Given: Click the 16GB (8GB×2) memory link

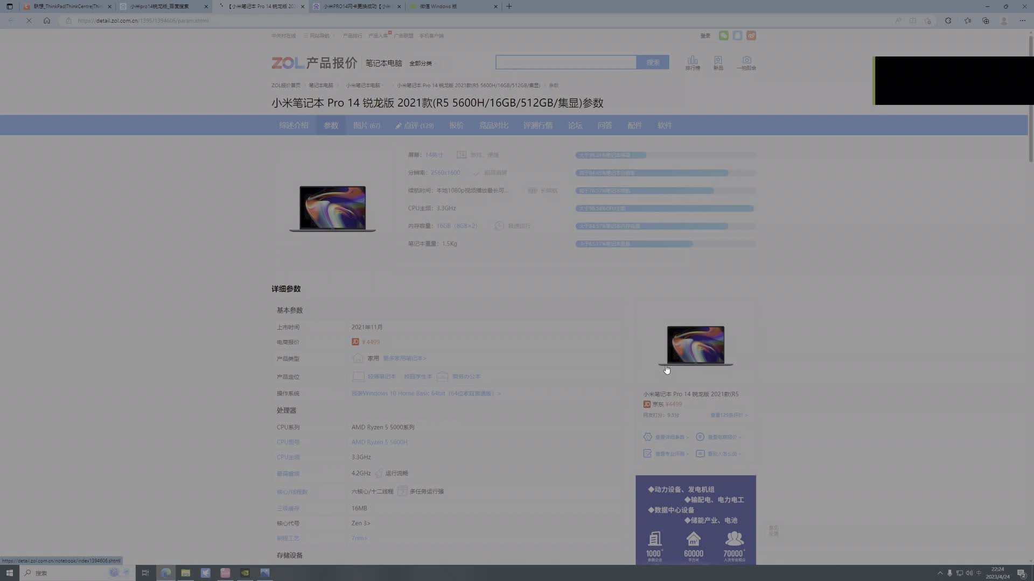Looking at the screenshot, I should 456,226.
